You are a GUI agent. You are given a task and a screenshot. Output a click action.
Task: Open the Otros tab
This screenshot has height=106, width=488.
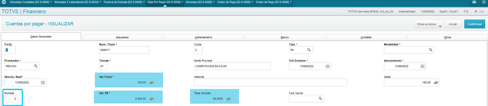(447, 37)
